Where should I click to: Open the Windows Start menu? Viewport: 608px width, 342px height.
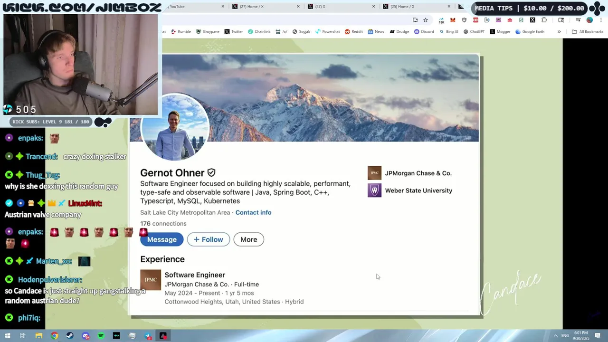point(7,336)
